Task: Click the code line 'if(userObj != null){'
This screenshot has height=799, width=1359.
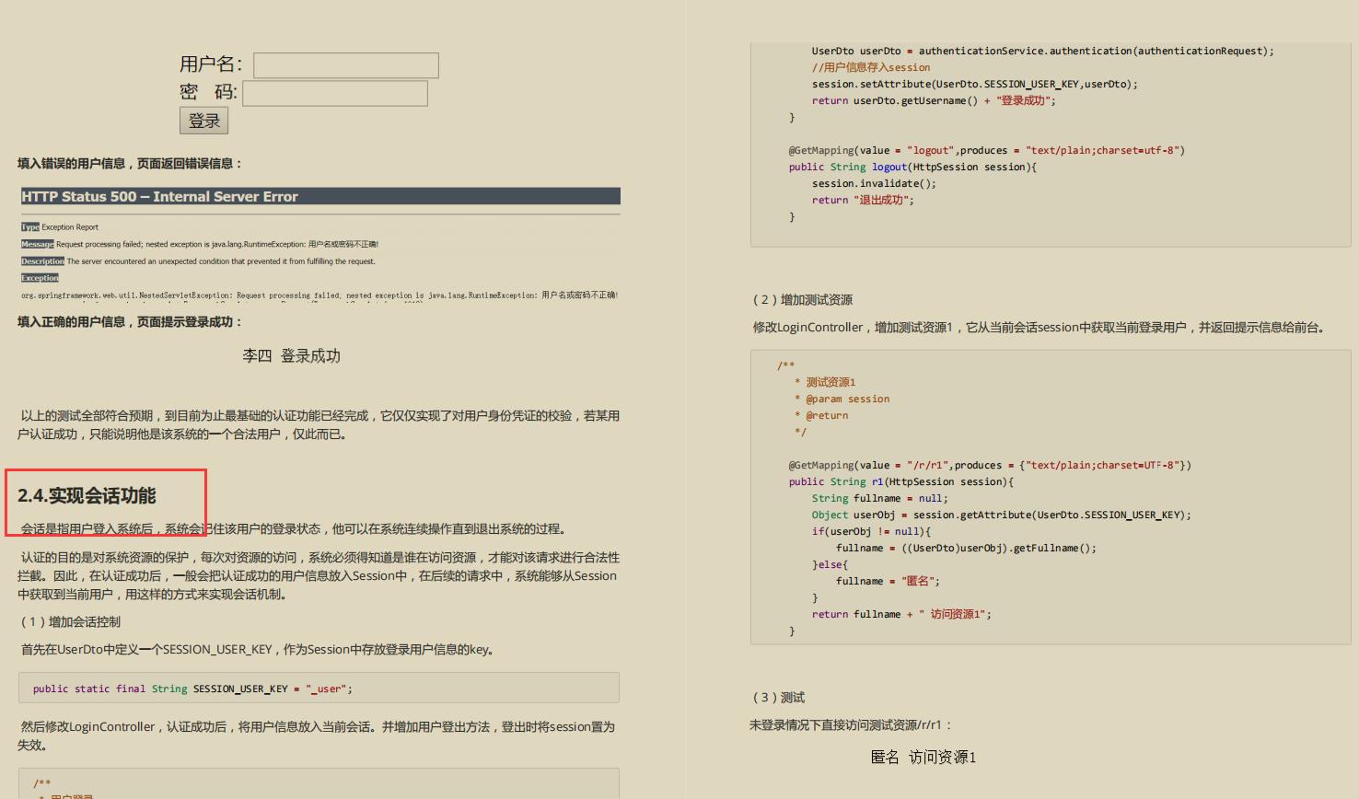Action: click(871, 531)
